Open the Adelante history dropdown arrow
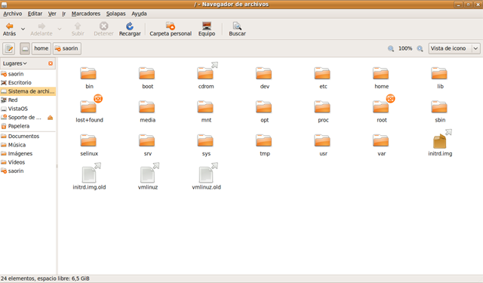Screen dimensions: 483x283 (x=60, y=29)
